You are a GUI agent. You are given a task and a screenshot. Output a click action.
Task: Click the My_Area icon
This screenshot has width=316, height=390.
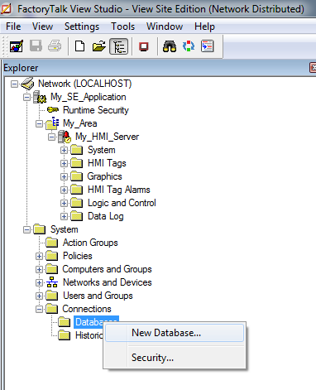click(x=52, y=123)
